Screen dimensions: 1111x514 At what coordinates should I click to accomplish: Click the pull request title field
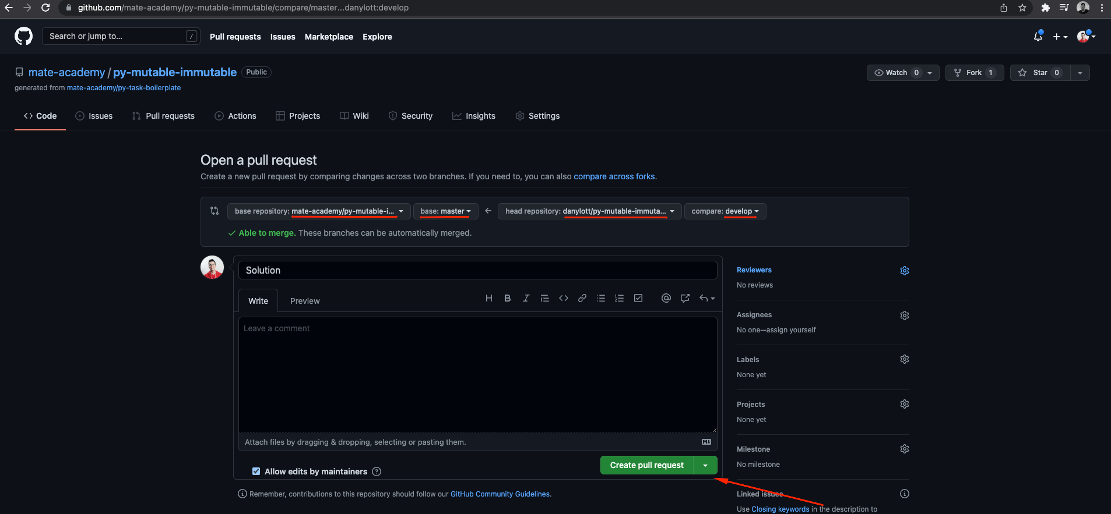pos(477,270)
